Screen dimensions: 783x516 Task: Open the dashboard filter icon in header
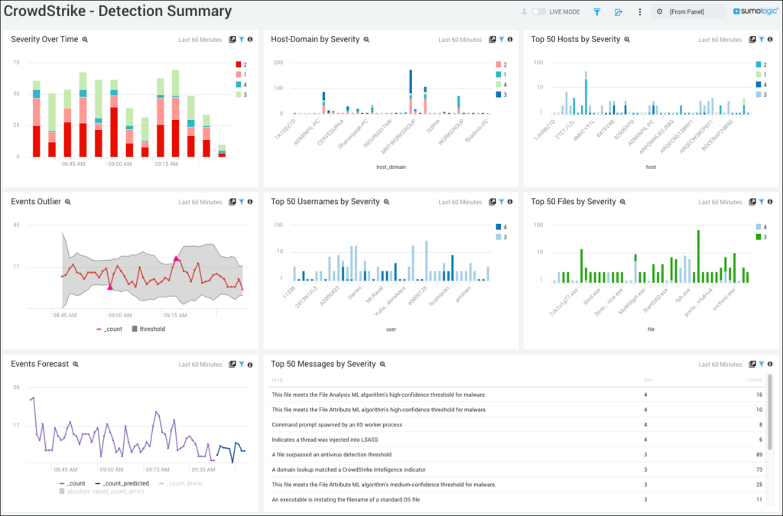click(596, 12)
